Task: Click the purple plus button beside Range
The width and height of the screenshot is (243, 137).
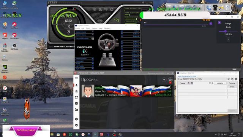Action: (219, 23)
